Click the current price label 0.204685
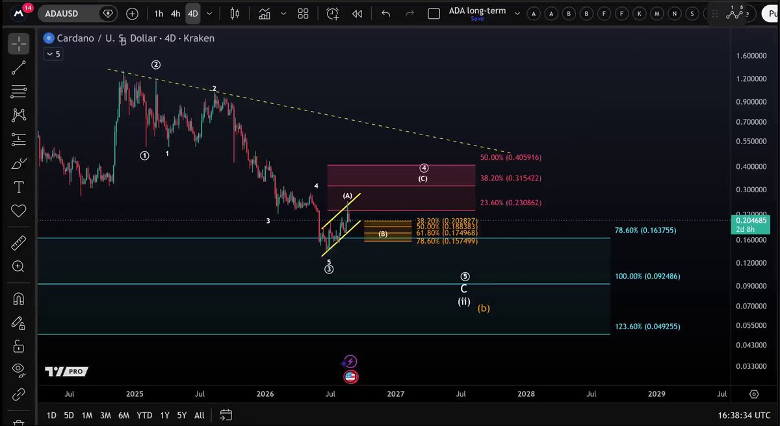 click(751, 220)
